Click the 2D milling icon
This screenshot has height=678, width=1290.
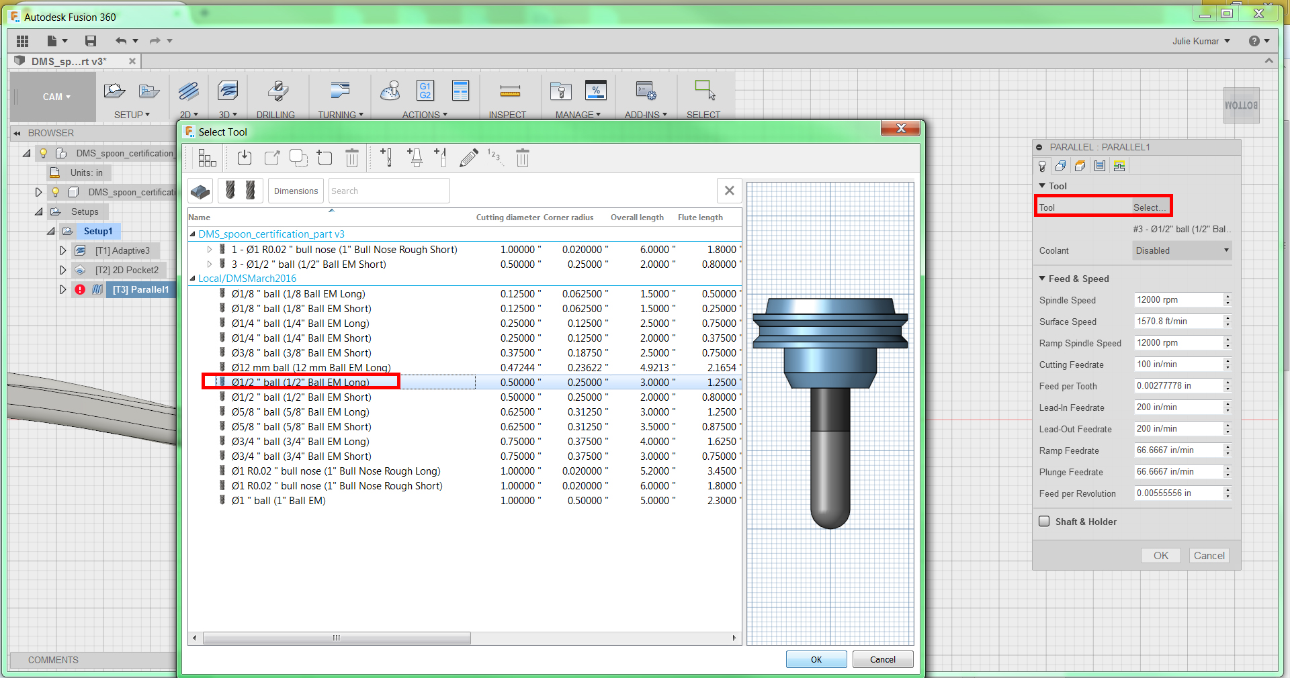point(189,91)
